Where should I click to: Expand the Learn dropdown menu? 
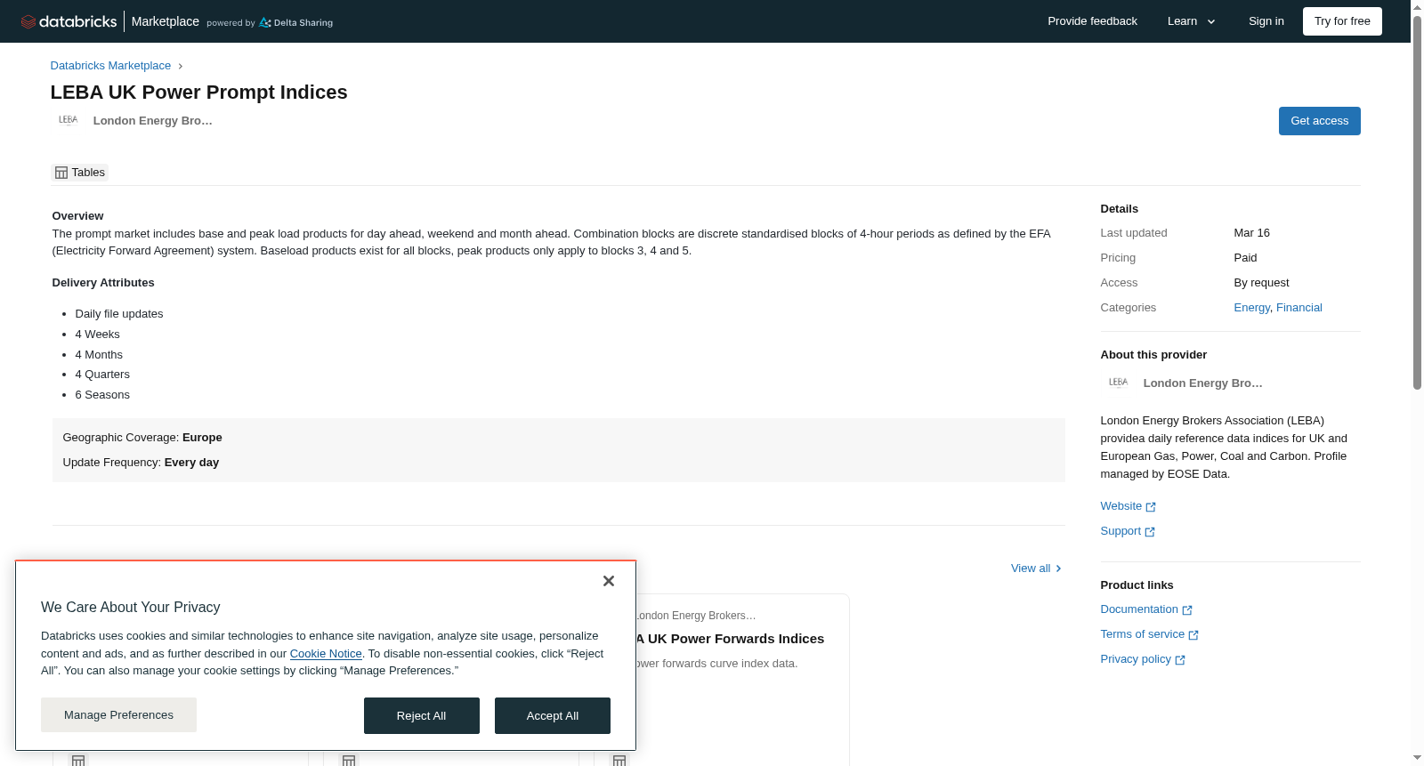(1192, 21)
